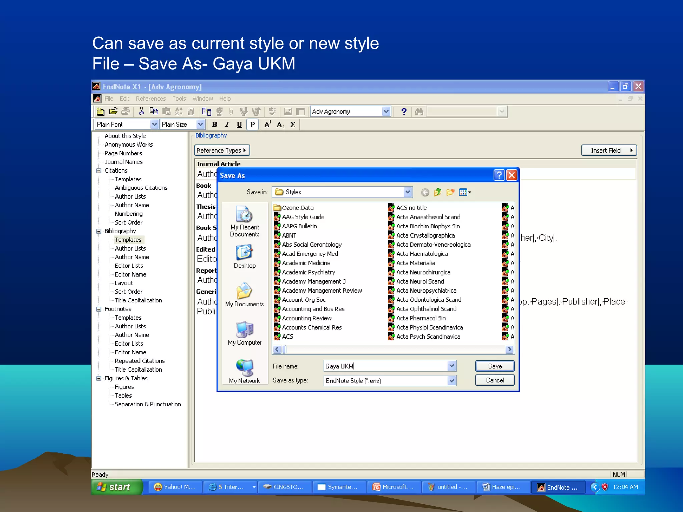The height and width of the screenshot is (512, 683).
Task: Click the Cancel button in dialog
Action: 495,380
